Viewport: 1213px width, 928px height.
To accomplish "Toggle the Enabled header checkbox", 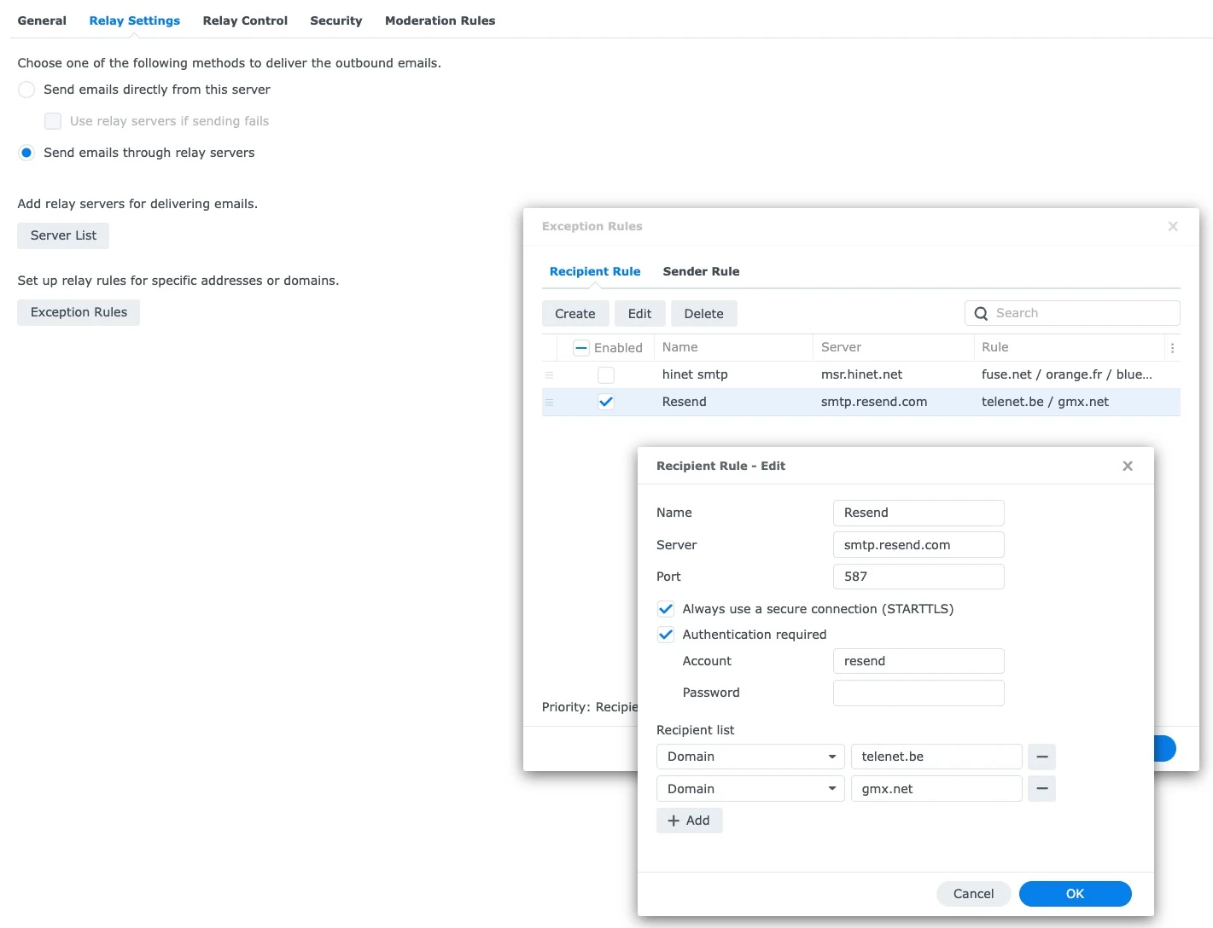I will click(581, 348).
